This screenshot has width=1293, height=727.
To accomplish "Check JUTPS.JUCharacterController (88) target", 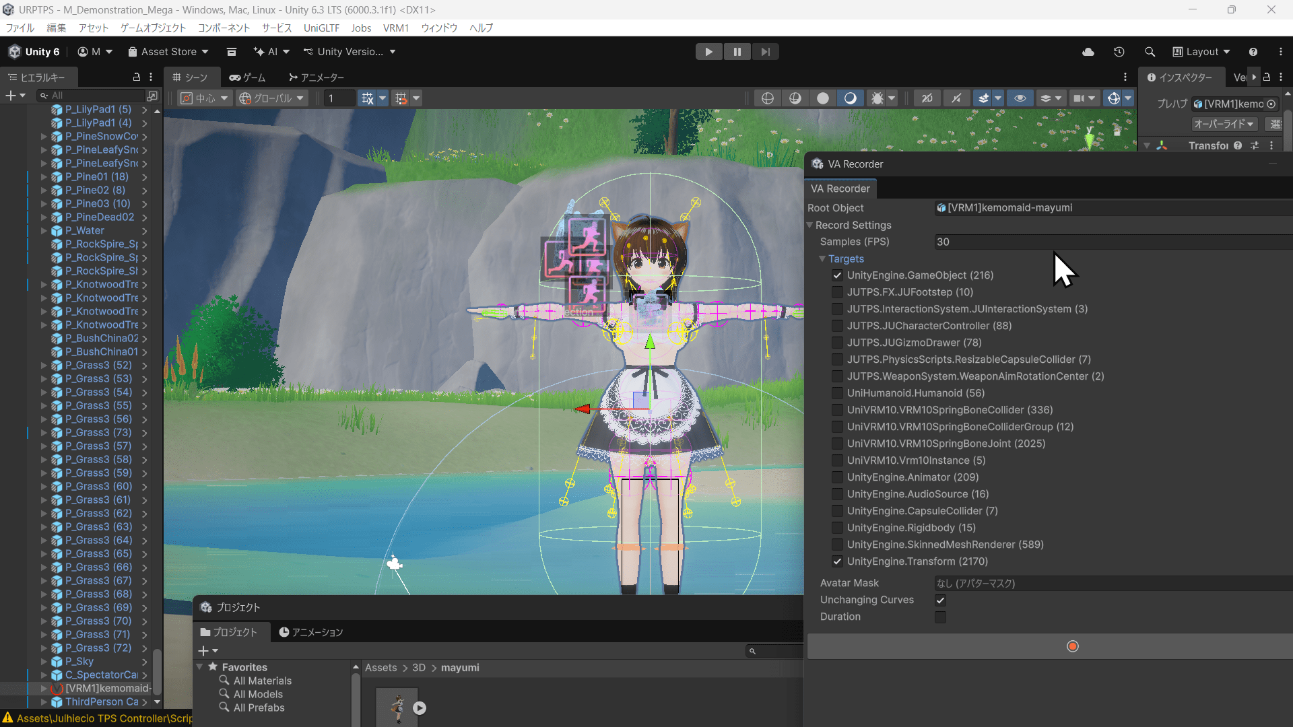I will pos(837,326).
